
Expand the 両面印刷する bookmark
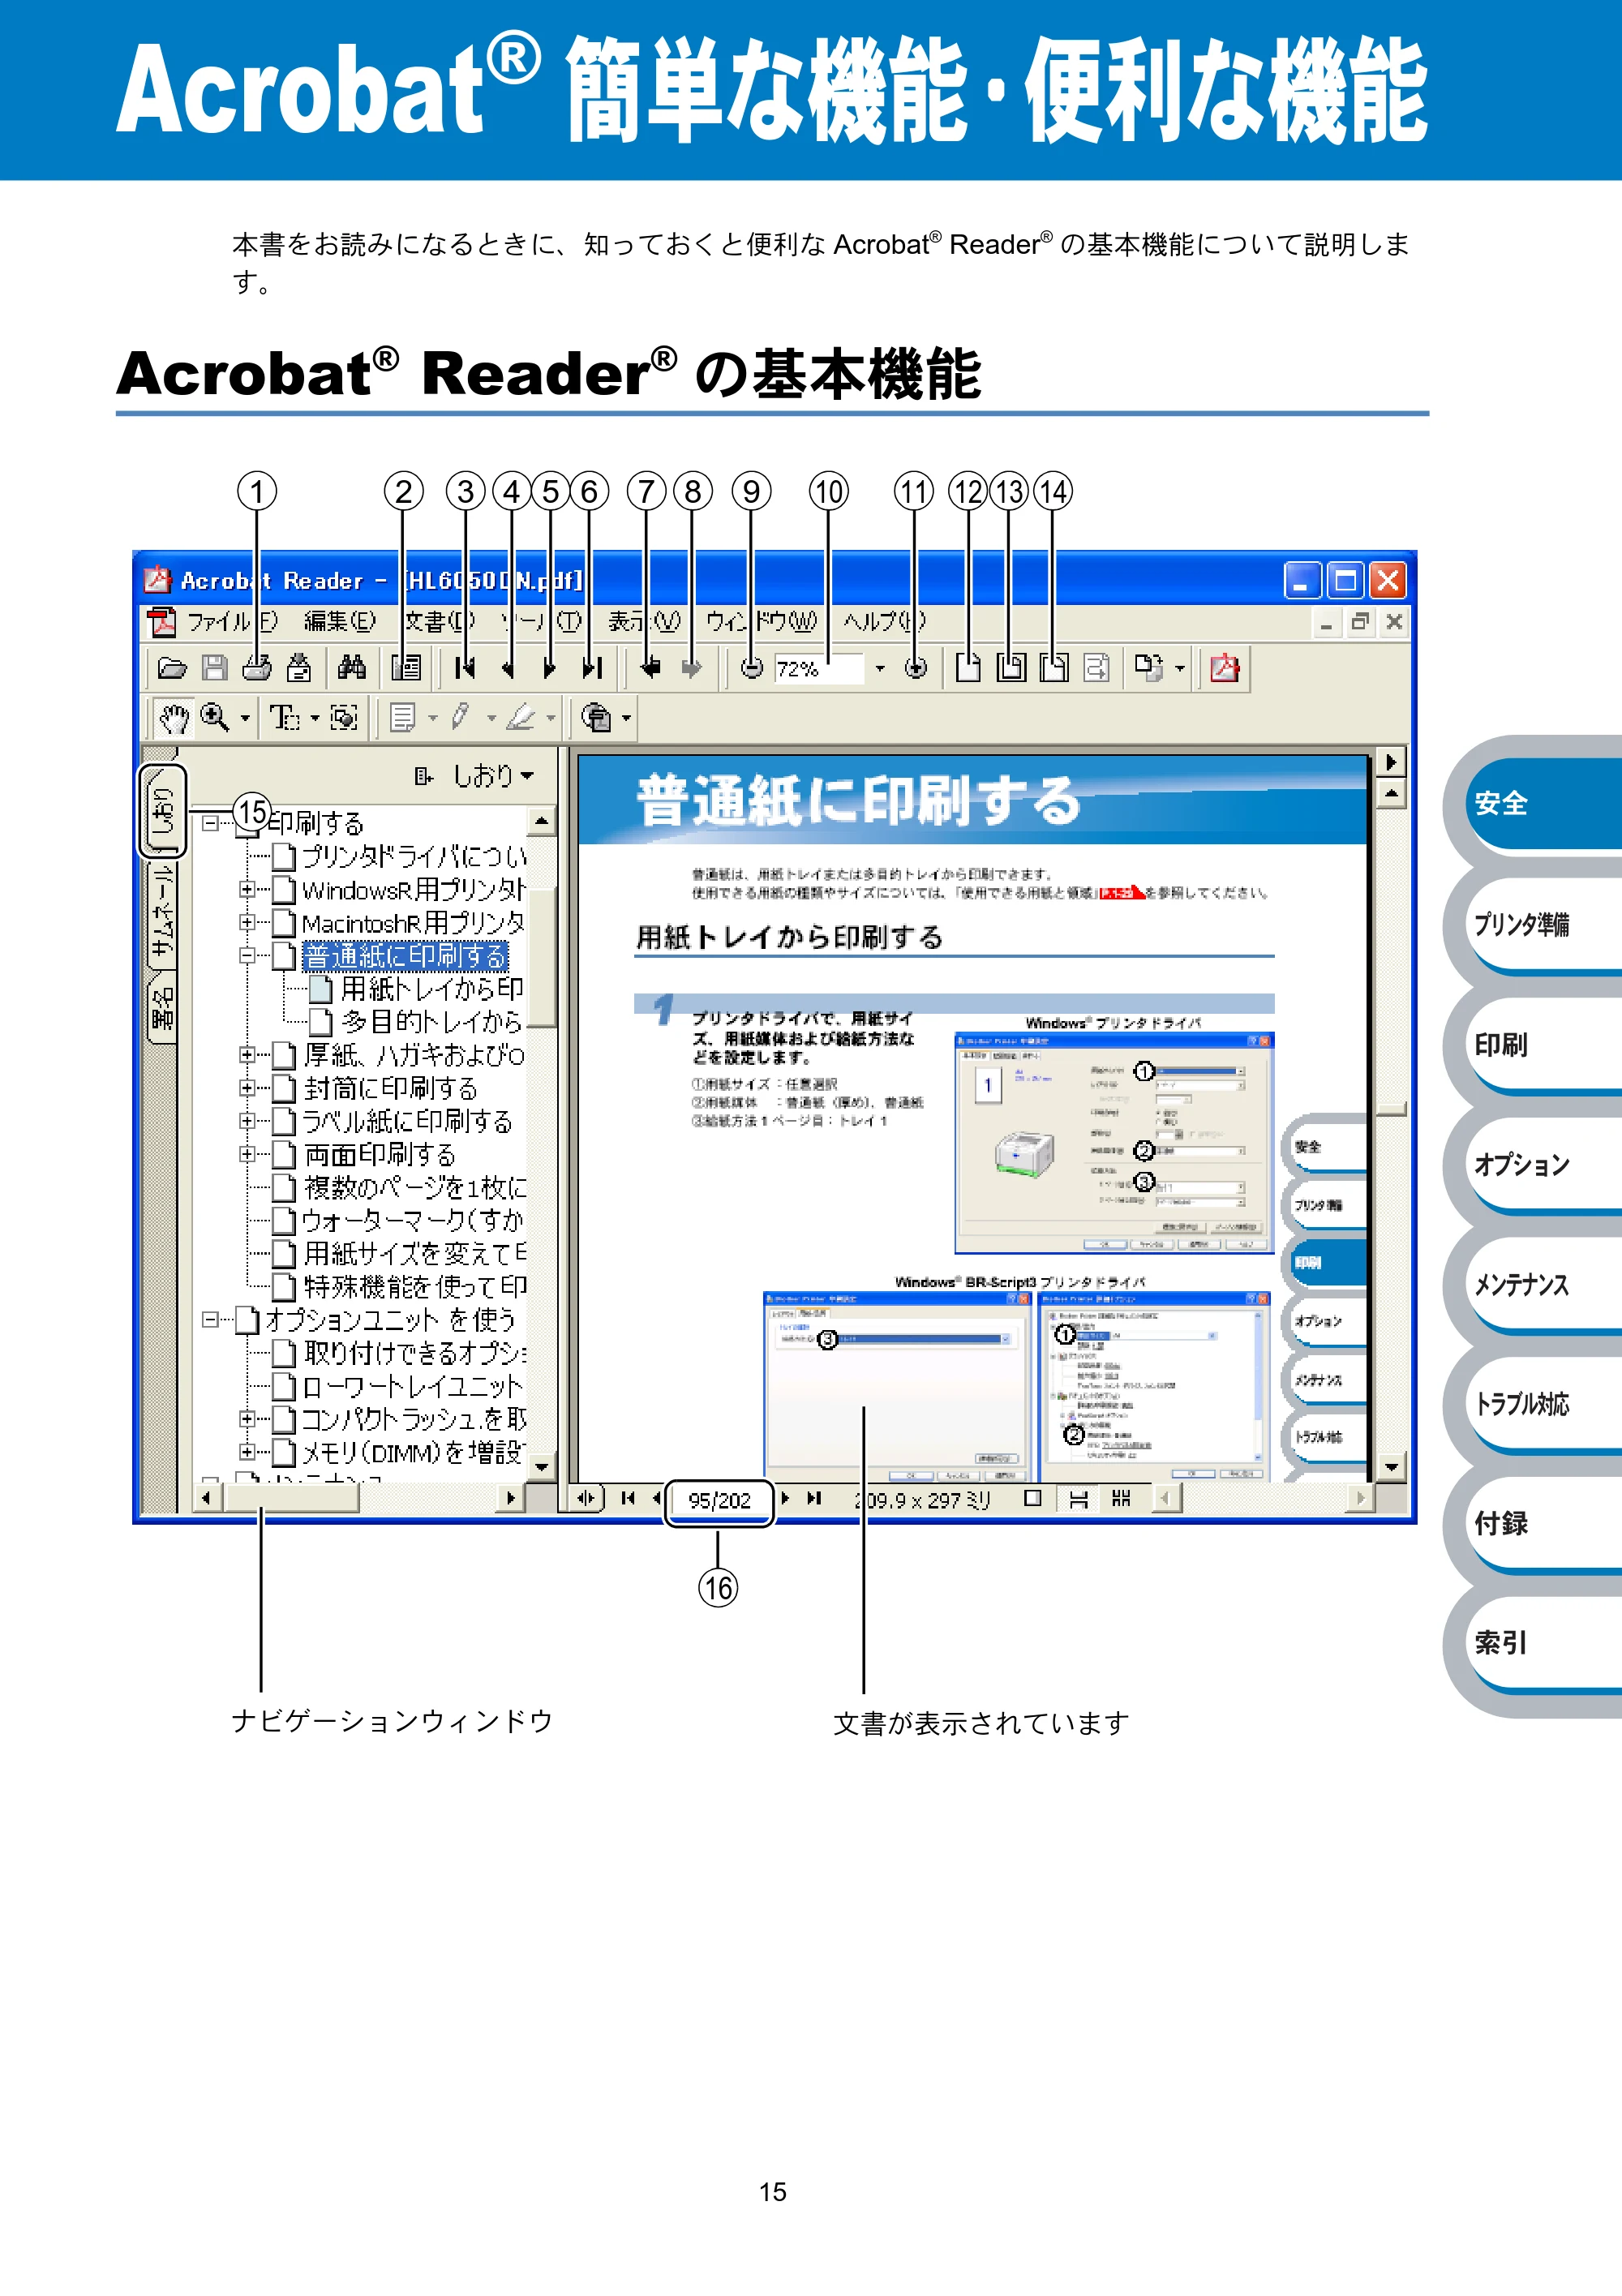(x=246, y=1154)
